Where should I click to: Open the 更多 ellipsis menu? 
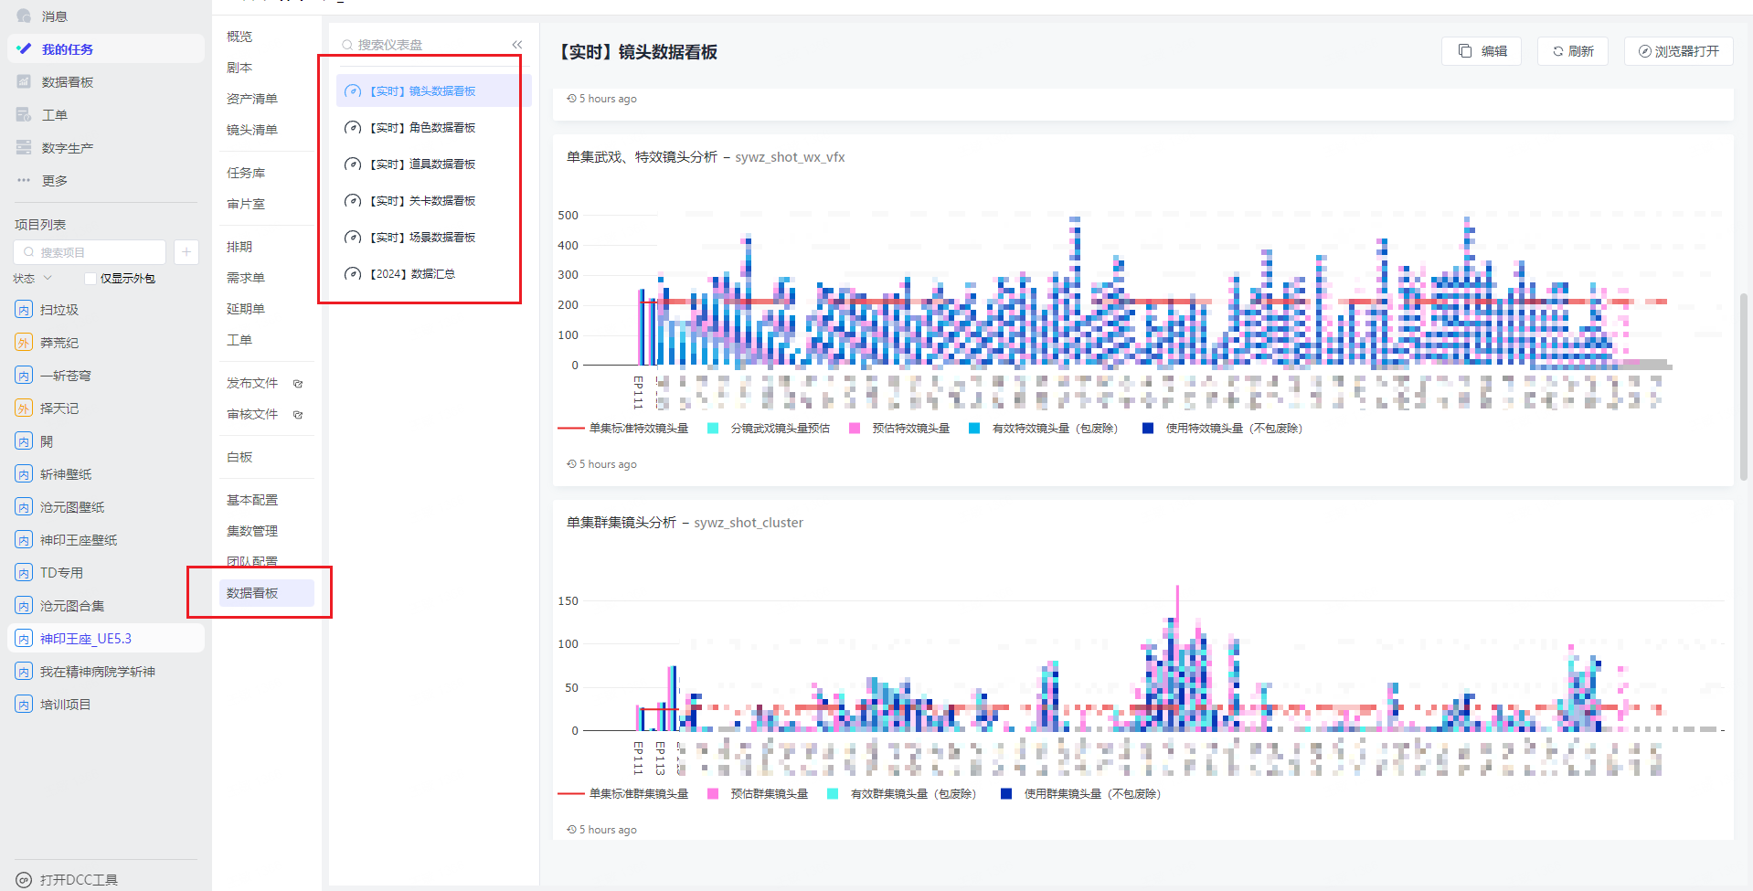[24, 181]
